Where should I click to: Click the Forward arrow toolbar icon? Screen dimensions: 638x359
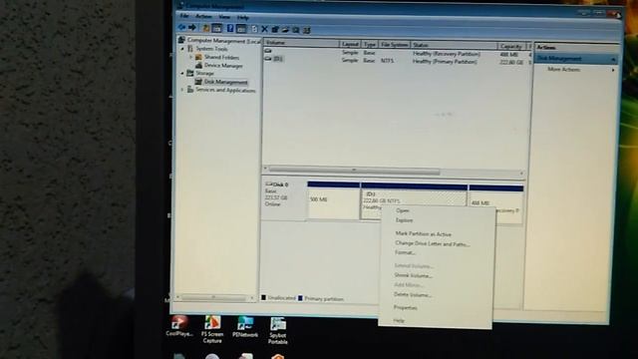(x=192, y=27)
